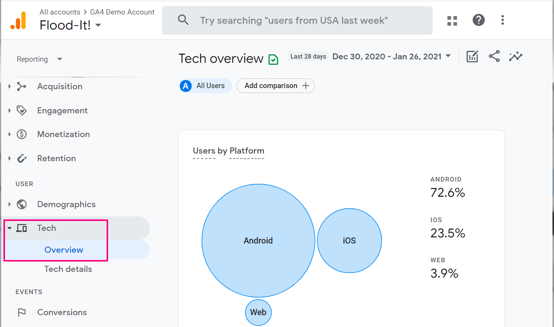
Task: Open the Insights sparkline icon
Action: 515,56
